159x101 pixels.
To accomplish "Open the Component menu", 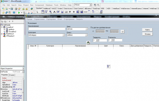I will (39, 5).
